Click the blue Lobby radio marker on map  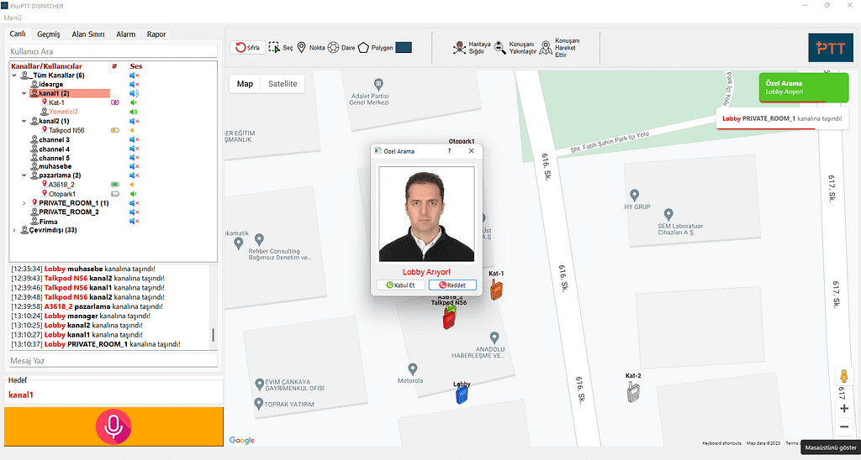(462, 395)
